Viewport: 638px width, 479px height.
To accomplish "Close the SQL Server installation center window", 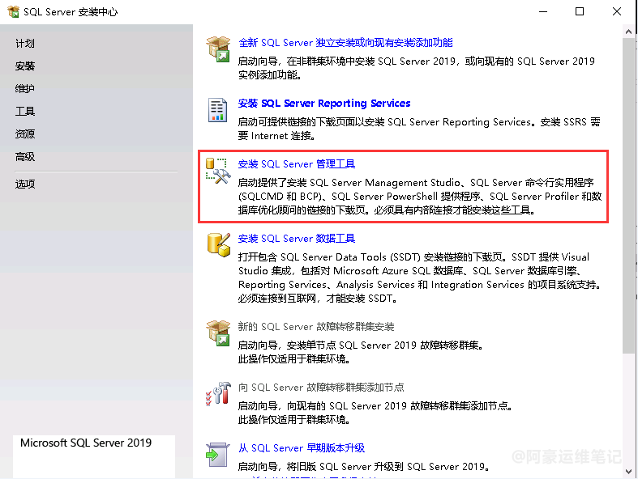I will coord(617,12).
